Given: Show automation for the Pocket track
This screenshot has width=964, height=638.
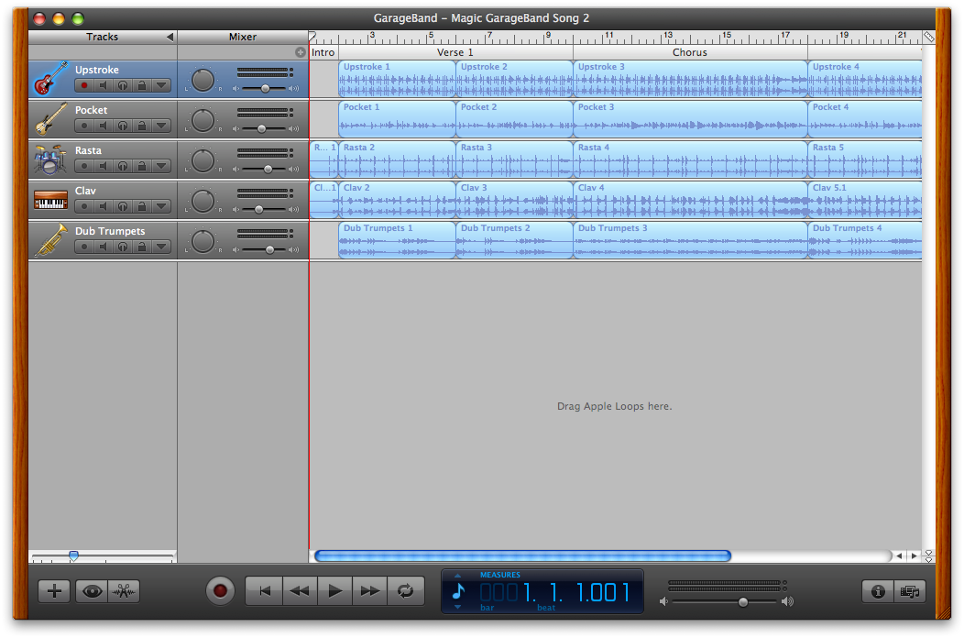Looking at the screenshot, I should pyautogui.click(x=161, y=126).
